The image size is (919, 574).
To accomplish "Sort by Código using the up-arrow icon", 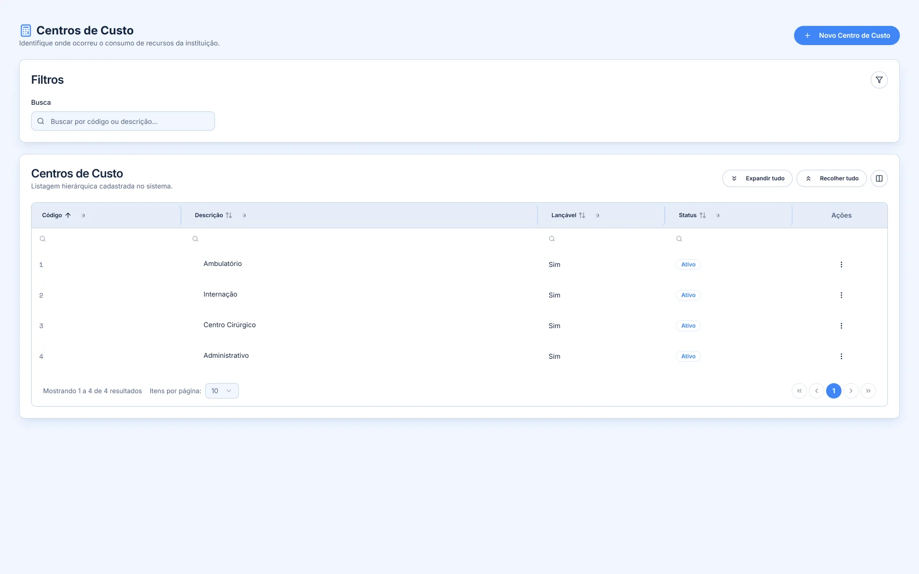I will (68, 215).
